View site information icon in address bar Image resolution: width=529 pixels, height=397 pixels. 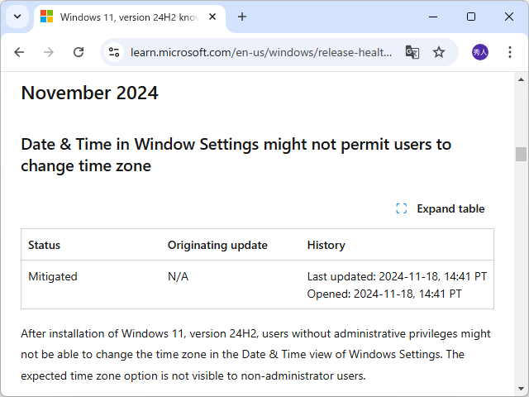coord(114,52)
